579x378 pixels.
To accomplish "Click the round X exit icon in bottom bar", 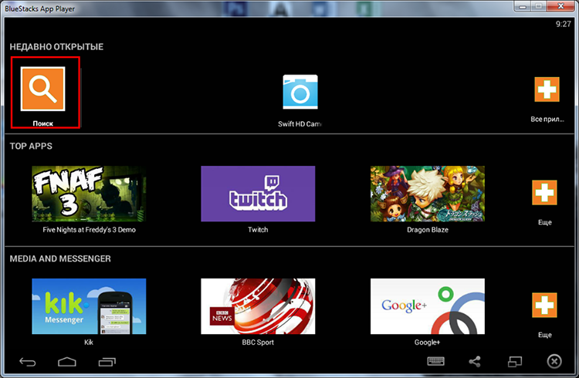I will tap(554, 361).
